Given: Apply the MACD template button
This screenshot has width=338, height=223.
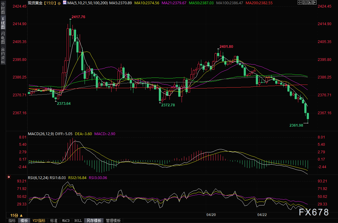Looking at the screenshot, I should pos(66,221).
